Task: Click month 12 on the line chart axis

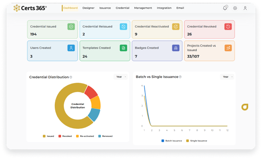Action: 227,130
